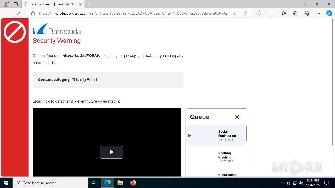Open Firefox from taskbar
335x188 pixels.
click(133, 183)
